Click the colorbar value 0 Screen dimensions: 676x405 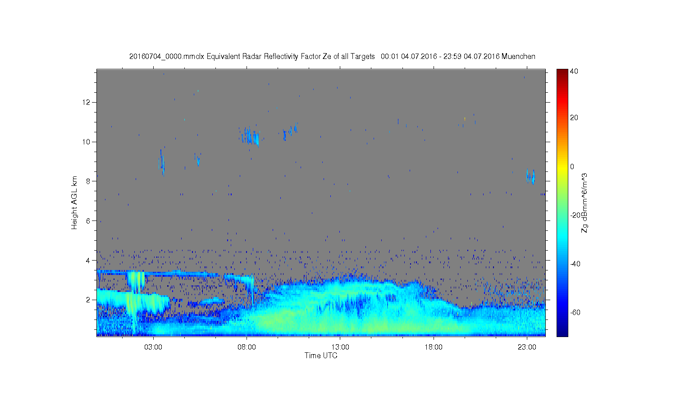click(x=572, y=166)
